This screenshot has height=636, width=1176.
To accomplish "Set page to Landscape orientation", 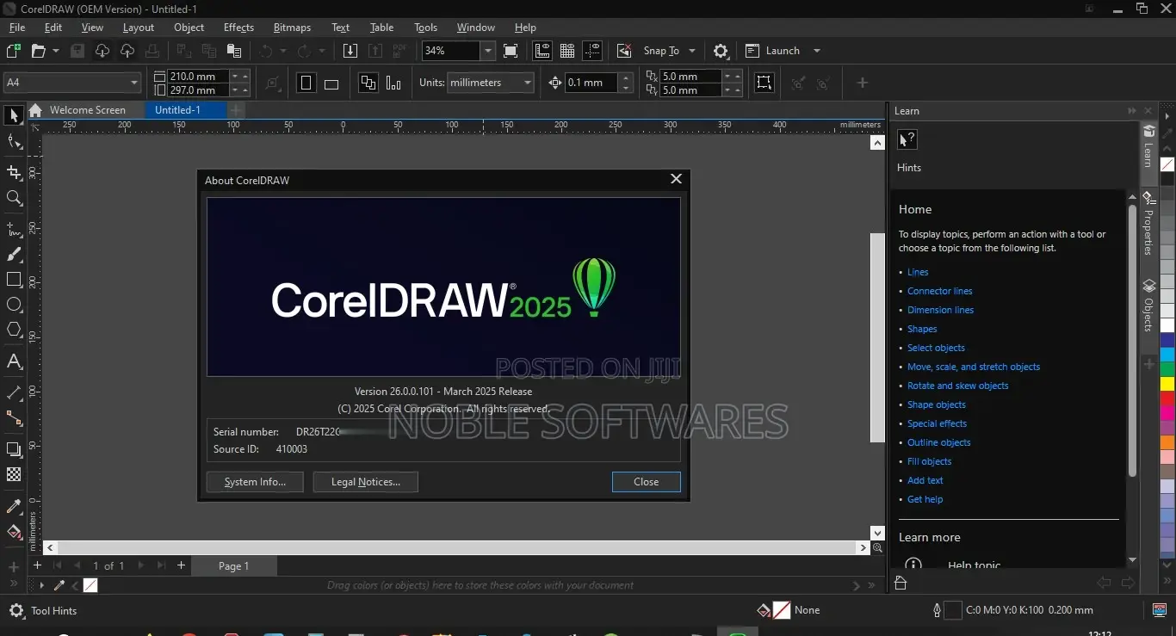I will coord(331,83).
